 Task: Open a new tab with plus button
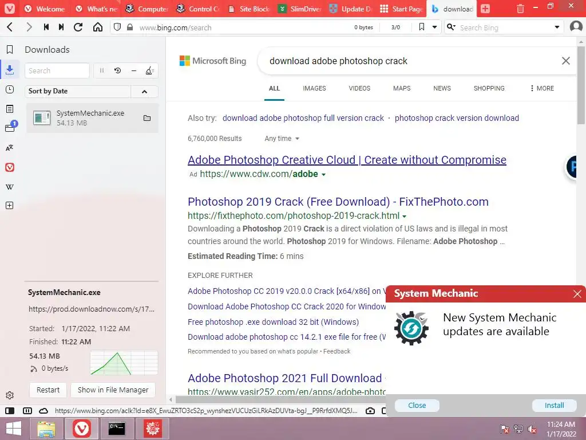click(x=485, y=9)
